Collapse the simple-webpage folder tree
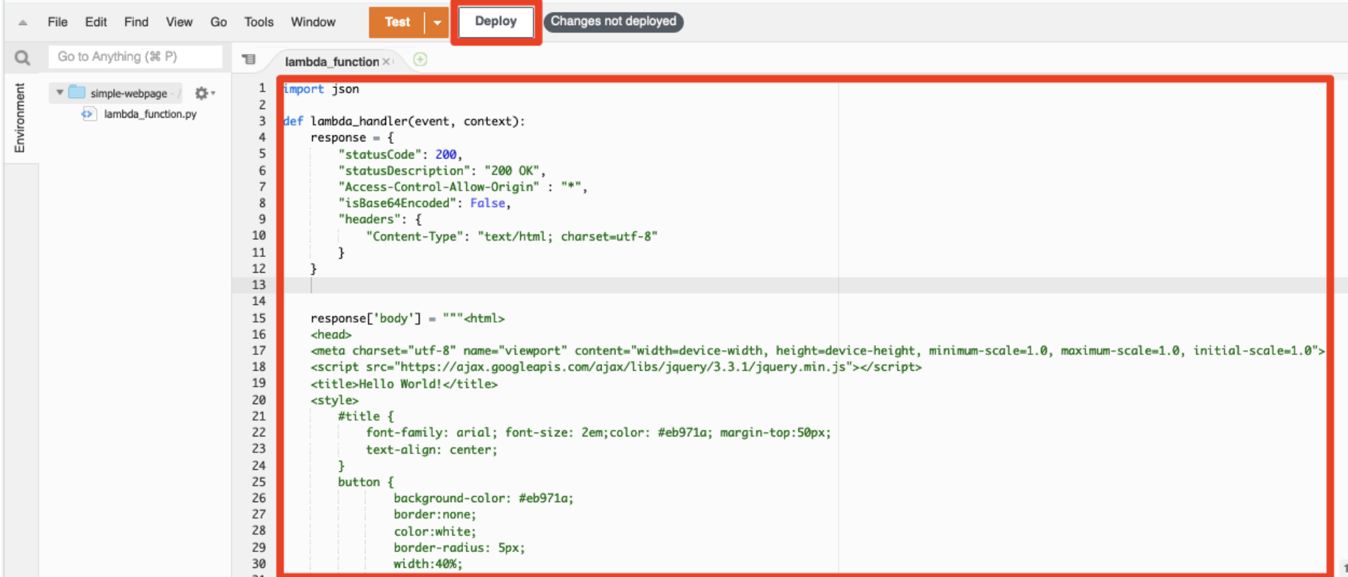Screen dimensions: 1348x577 click(60, 93)
